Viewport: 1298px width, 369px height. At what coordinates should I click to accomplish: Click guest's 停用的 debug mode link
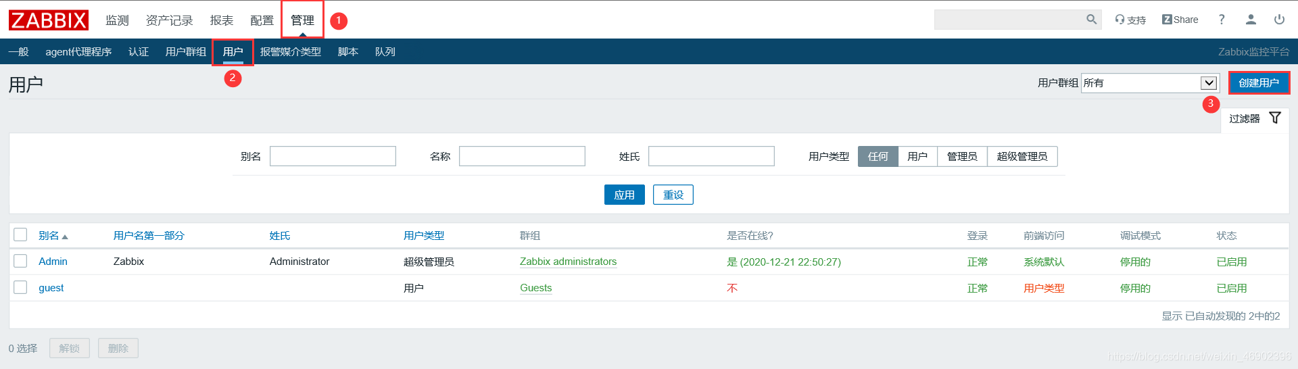[1135, 288]
